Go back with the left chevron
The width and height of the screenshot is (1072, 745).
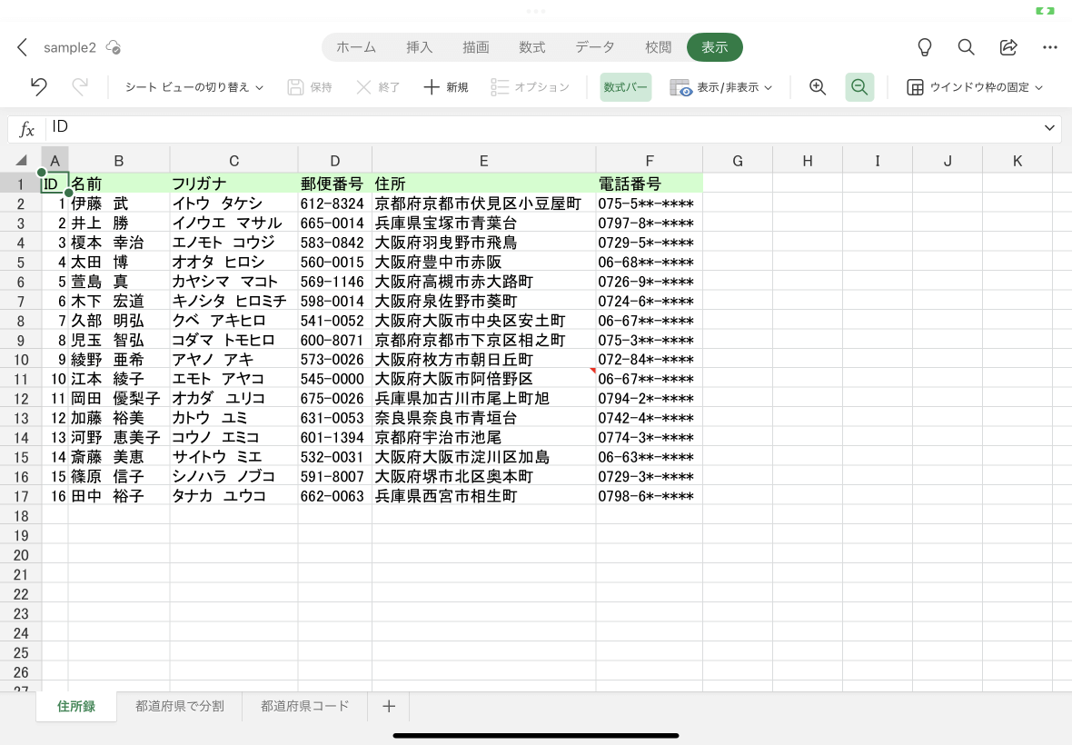(22, 47)
